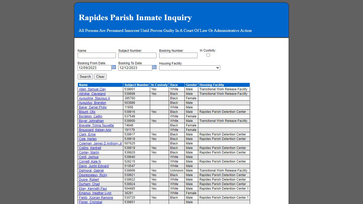Select the Unknown race cell
363x204 pixels.
(x=177, y=171)
